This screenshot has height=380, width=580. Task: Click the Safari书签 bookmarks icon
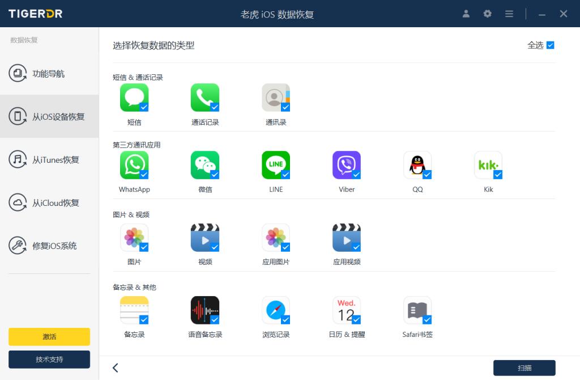coord(417,310)
